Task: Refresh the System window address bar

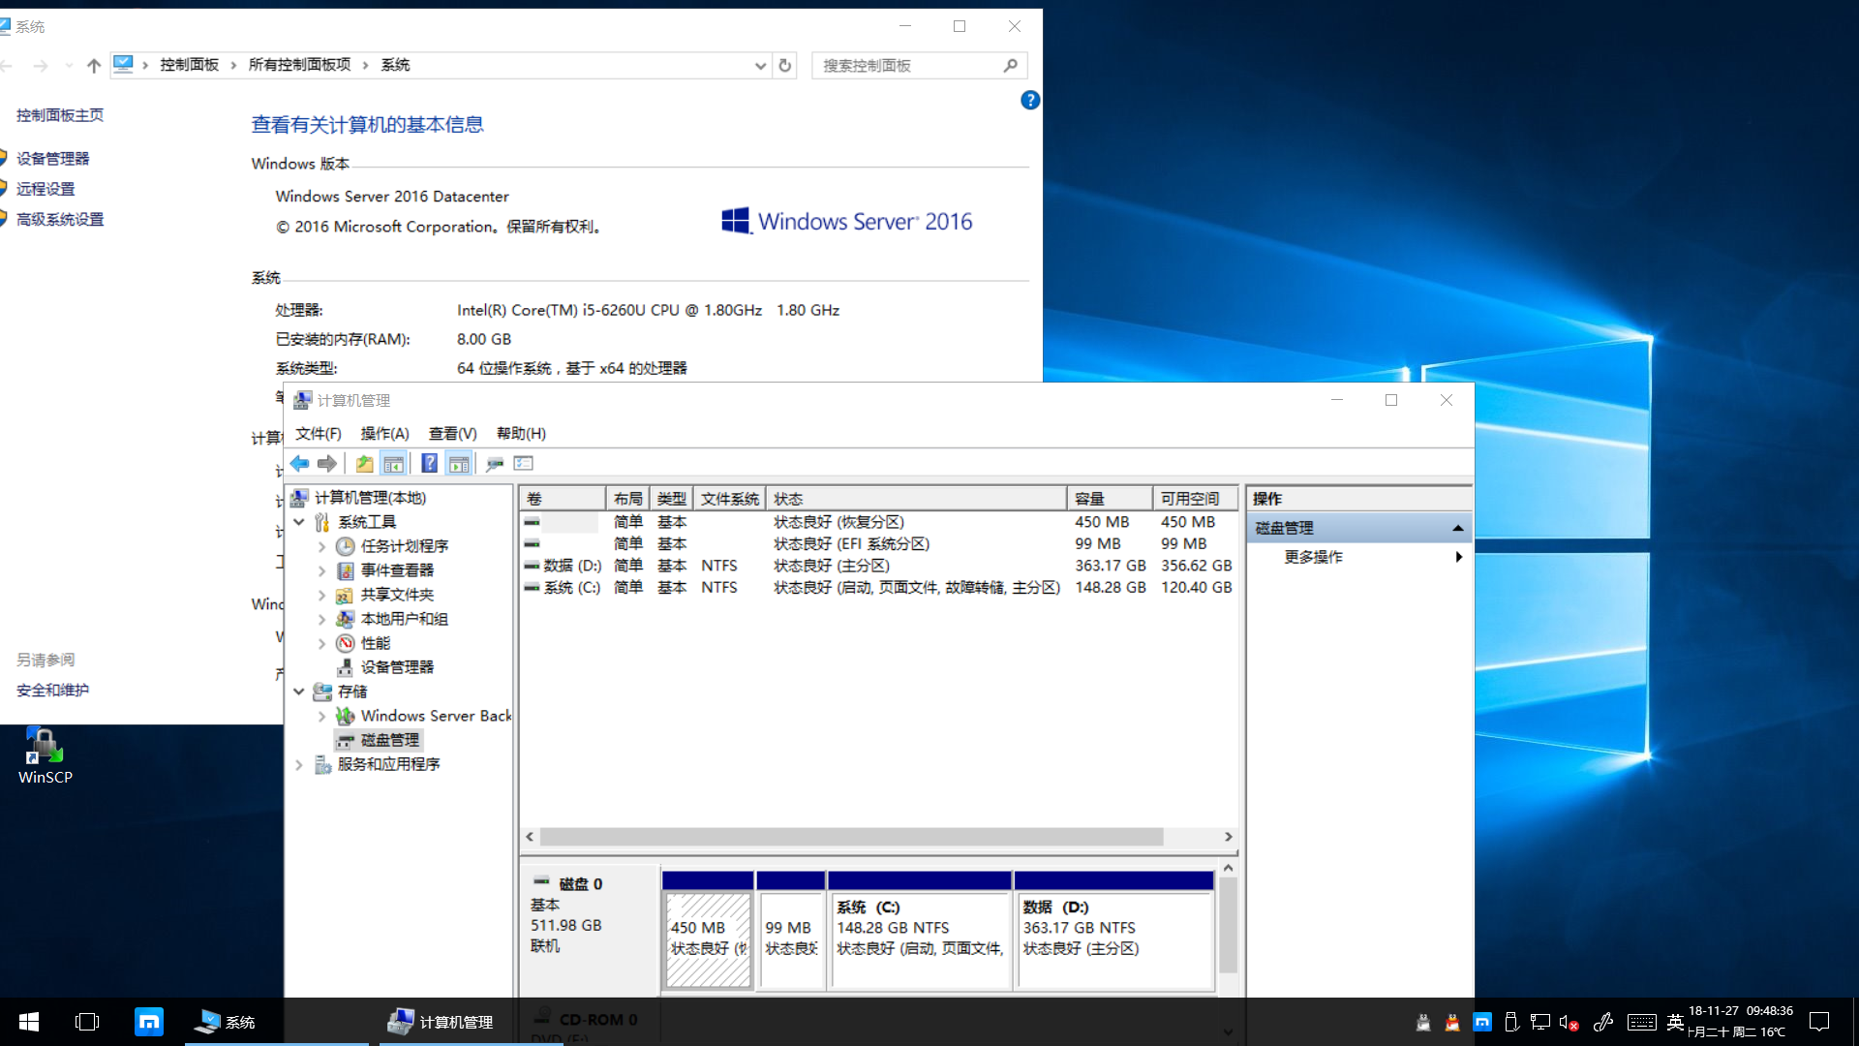Action: (785, 66)
